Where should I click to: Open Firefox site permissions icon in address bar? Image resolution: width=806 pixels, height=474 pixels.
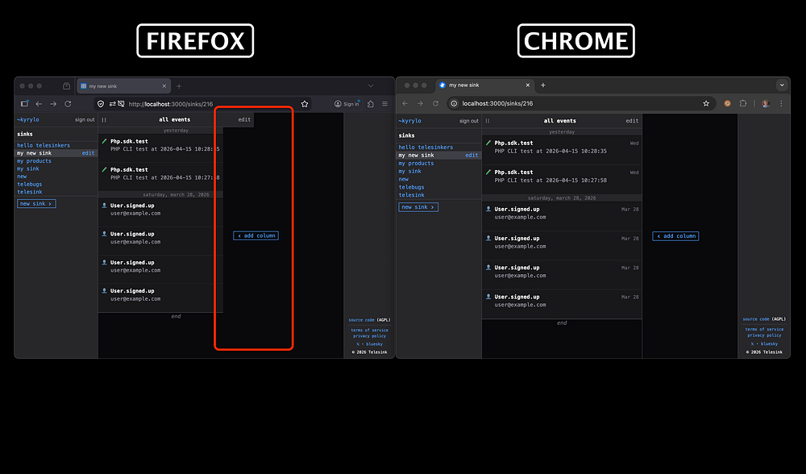(112, 104)
